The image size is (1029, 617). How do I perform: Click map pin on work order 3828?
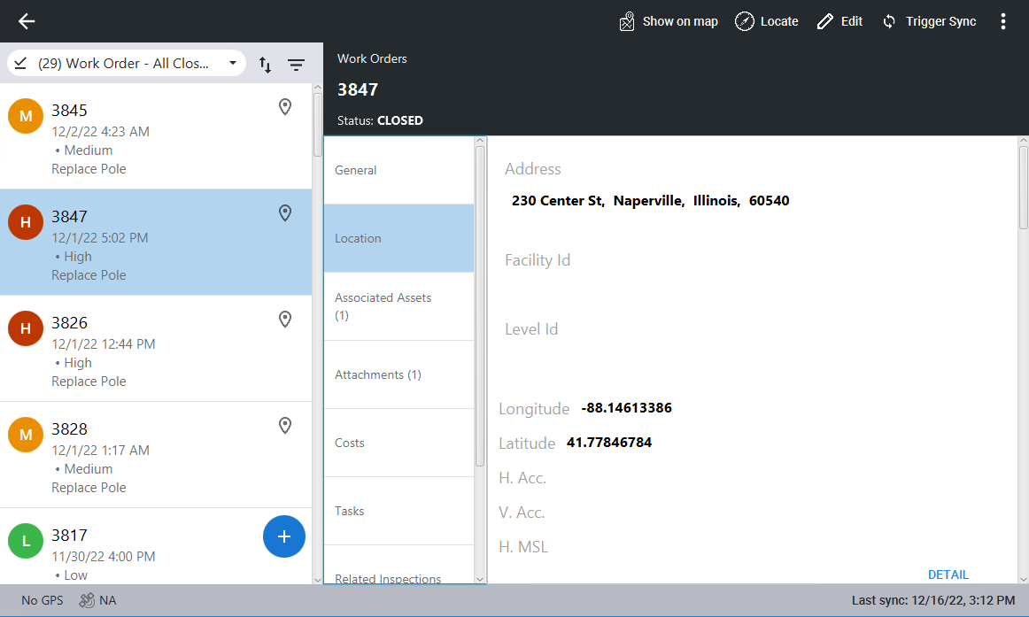pyautogui.click(x=285, y=426)
